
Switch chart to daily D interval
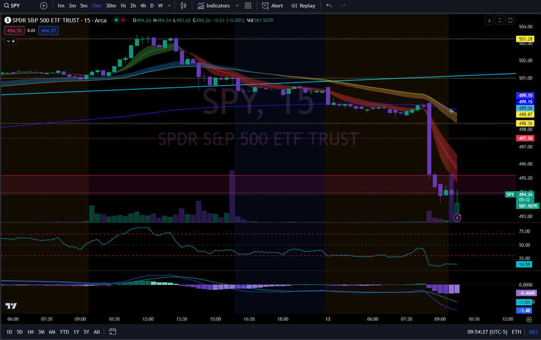[x=152, y=6]
